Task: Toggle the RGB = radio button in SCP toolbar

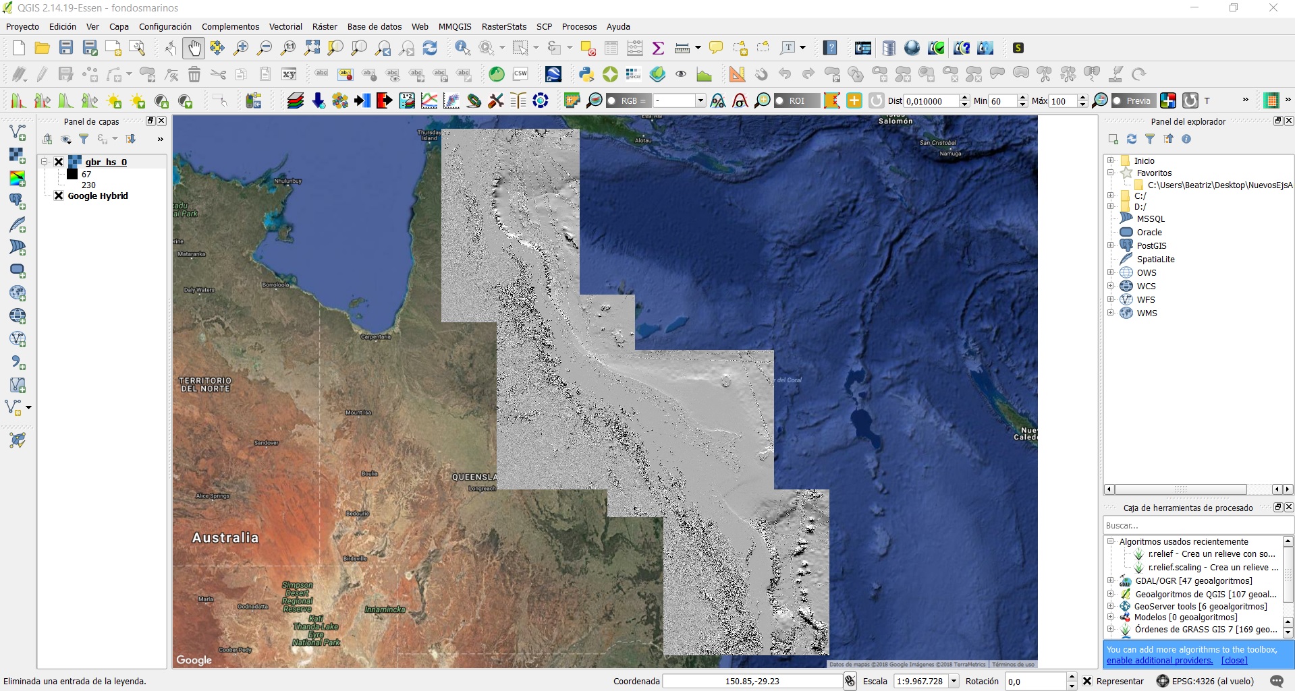Action: (x=611, y=100)
